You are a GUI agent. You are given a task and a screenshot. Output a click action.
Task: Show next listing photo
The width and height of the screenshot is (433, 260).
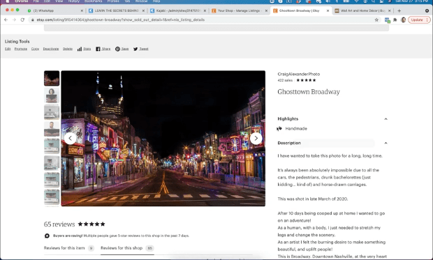[256, 138]
